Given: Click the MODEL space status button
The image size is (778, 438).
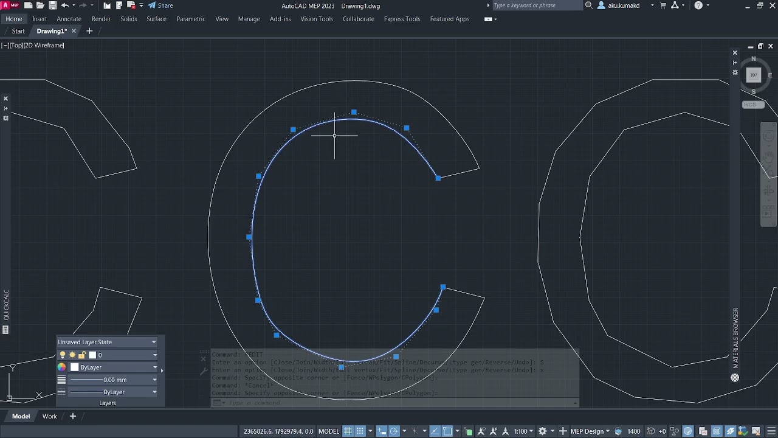Looking at the screenshot, I should click(329, 431).
